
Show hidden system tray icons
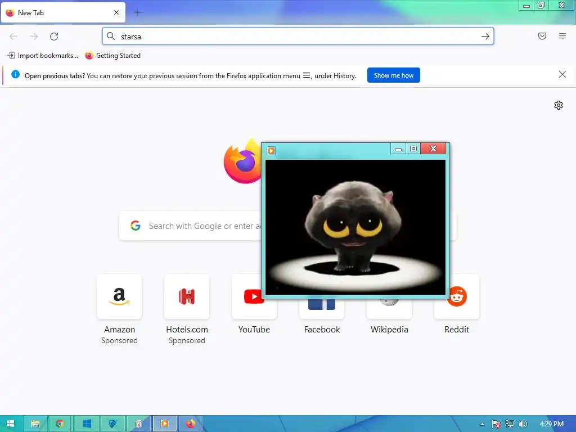coord(482,424)
